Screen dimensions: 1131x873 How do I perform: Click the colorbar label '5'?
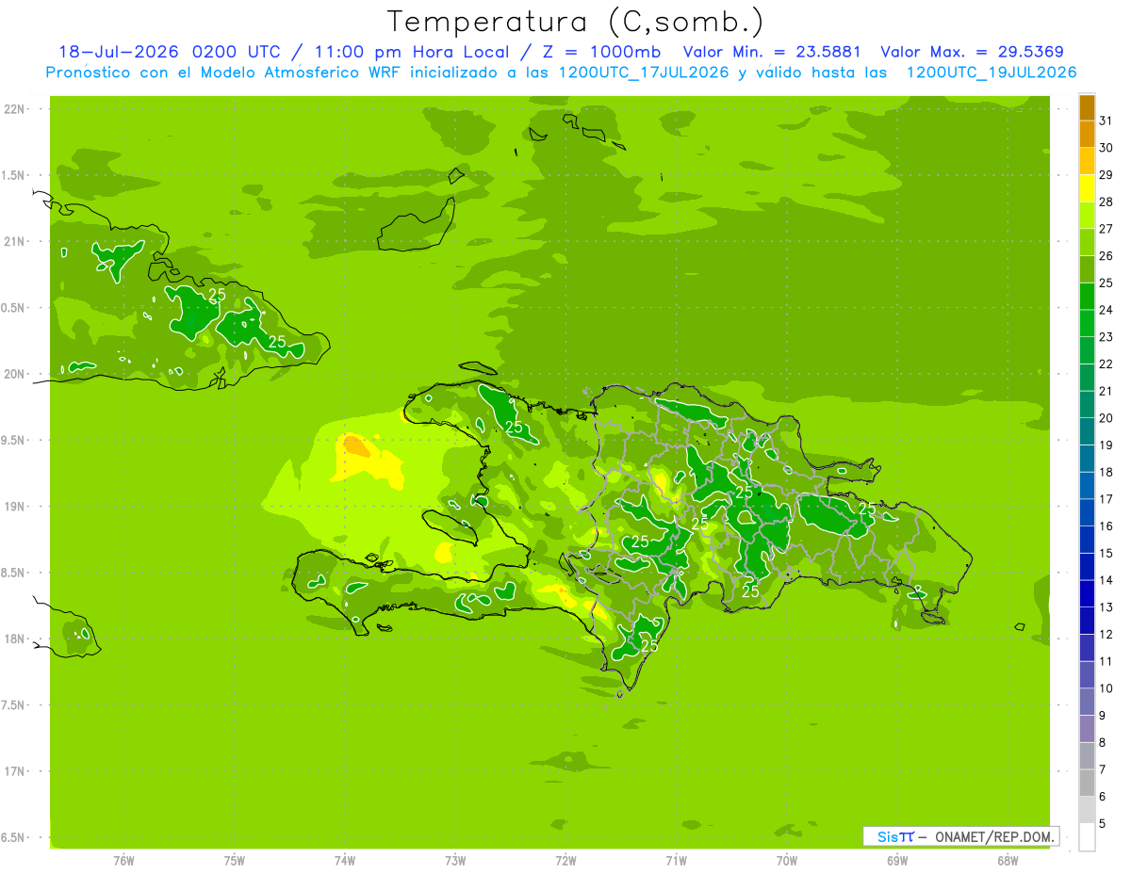point(1102,823)
